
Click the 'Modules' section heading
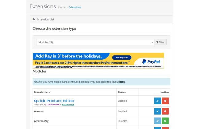pos(40,71)
